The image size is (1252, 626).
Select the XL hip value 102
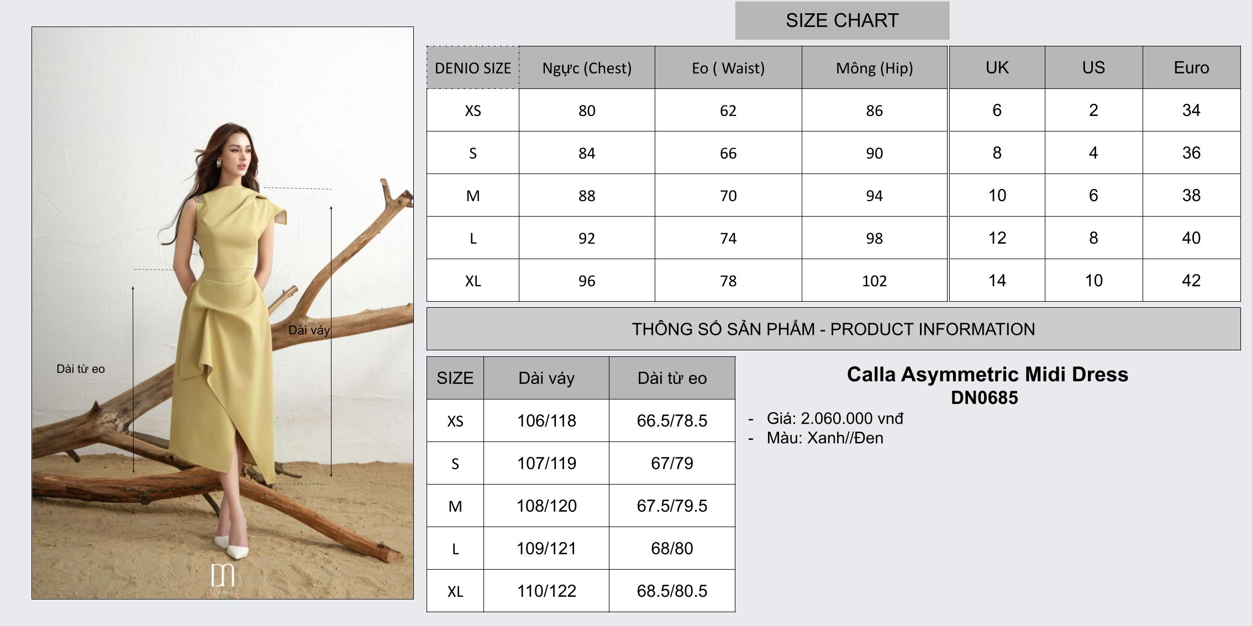pos(874,281)
